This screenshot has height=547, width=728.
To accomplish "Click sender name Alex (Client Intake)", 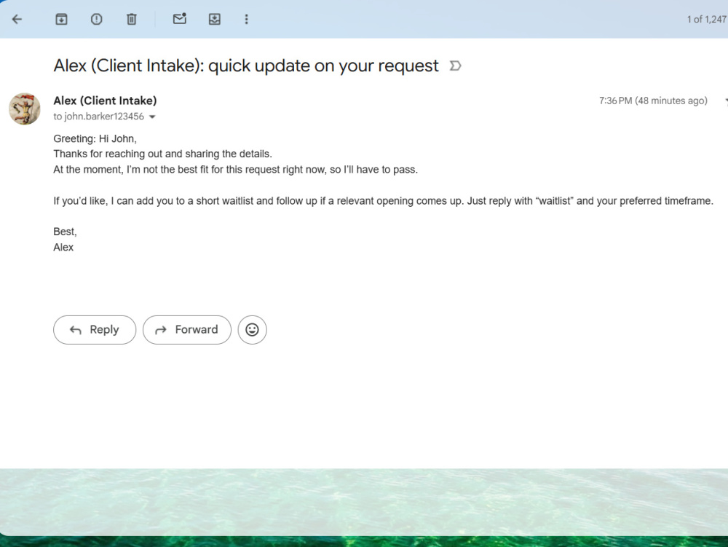I will [105, 101].
